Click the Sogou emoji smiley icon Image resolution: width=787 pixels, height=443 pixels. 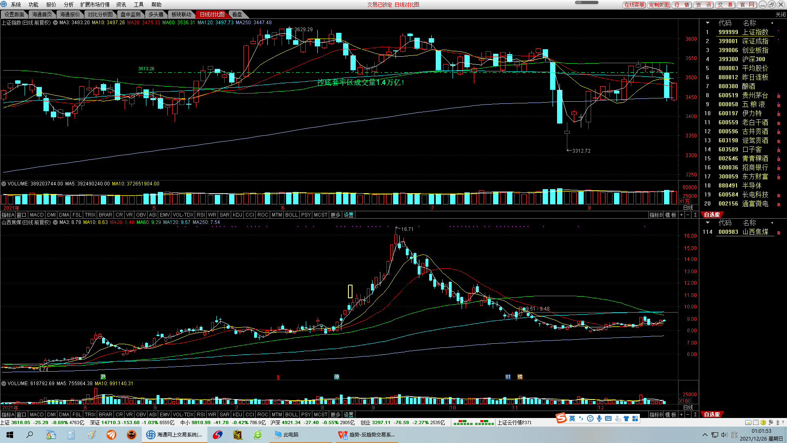coord(590,418)
